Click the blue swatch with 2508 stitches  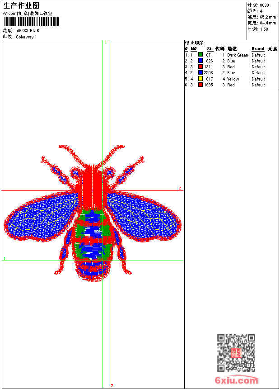pyautogui.click(x=201, y=72)
